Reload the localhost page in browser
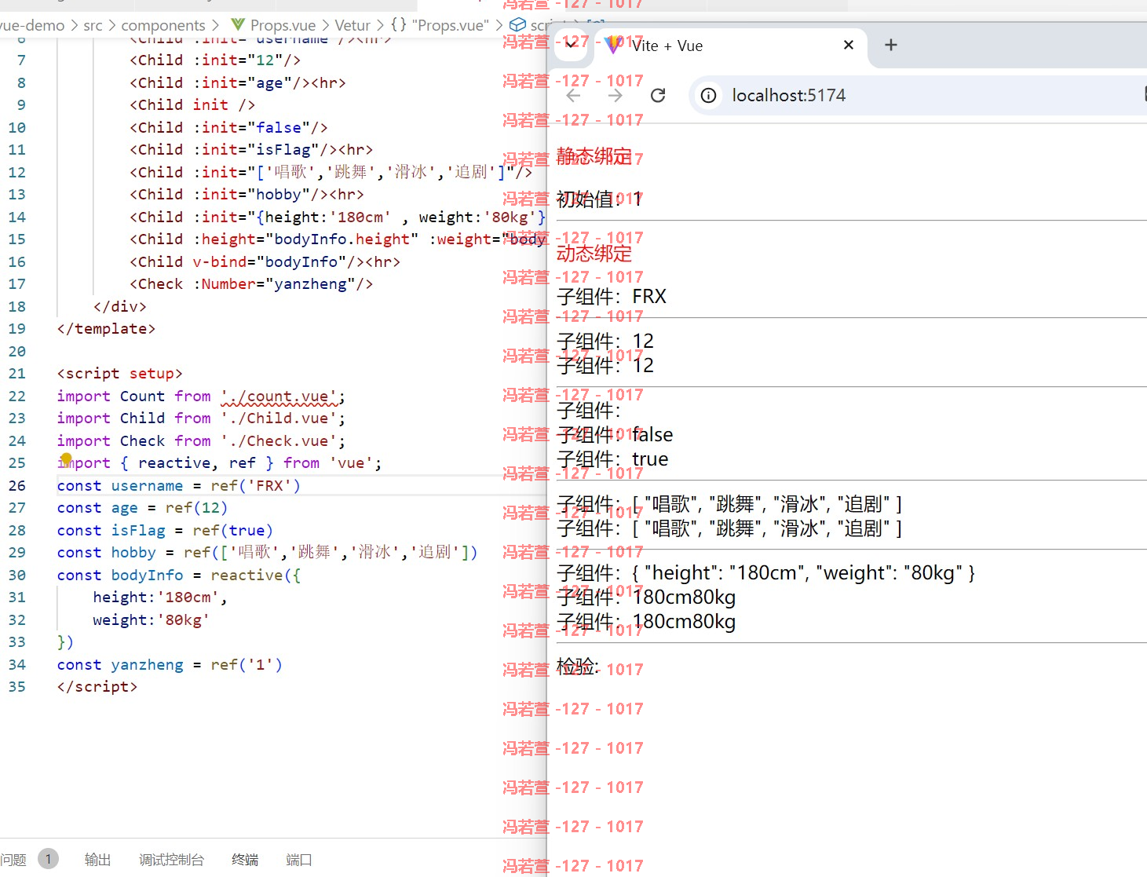This screenshot has width=1147, height=877. click(658, 95)
